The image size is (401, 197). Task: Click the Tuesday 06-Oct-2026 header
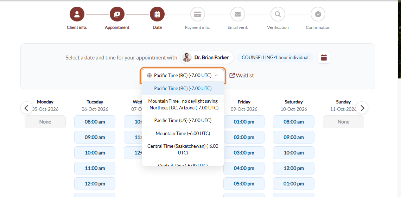(x=95, y=106)
